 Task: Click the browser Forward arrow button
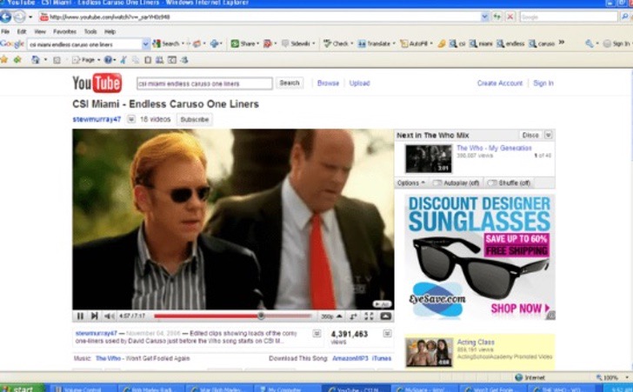19,17
